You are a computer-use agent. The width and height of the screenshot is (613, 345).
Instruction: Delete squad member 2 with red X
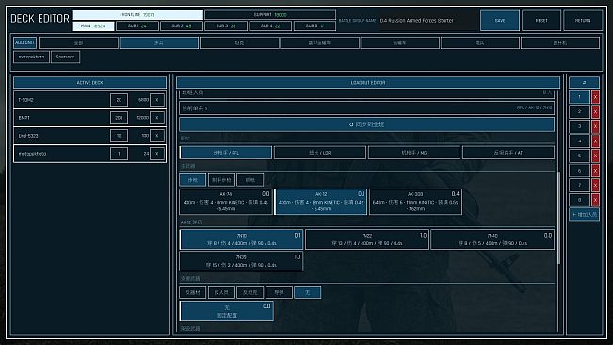click(x=595, y=112)
